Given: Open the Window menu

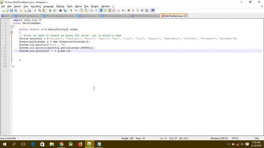Looking at the screenshot, I should point(106,7).
